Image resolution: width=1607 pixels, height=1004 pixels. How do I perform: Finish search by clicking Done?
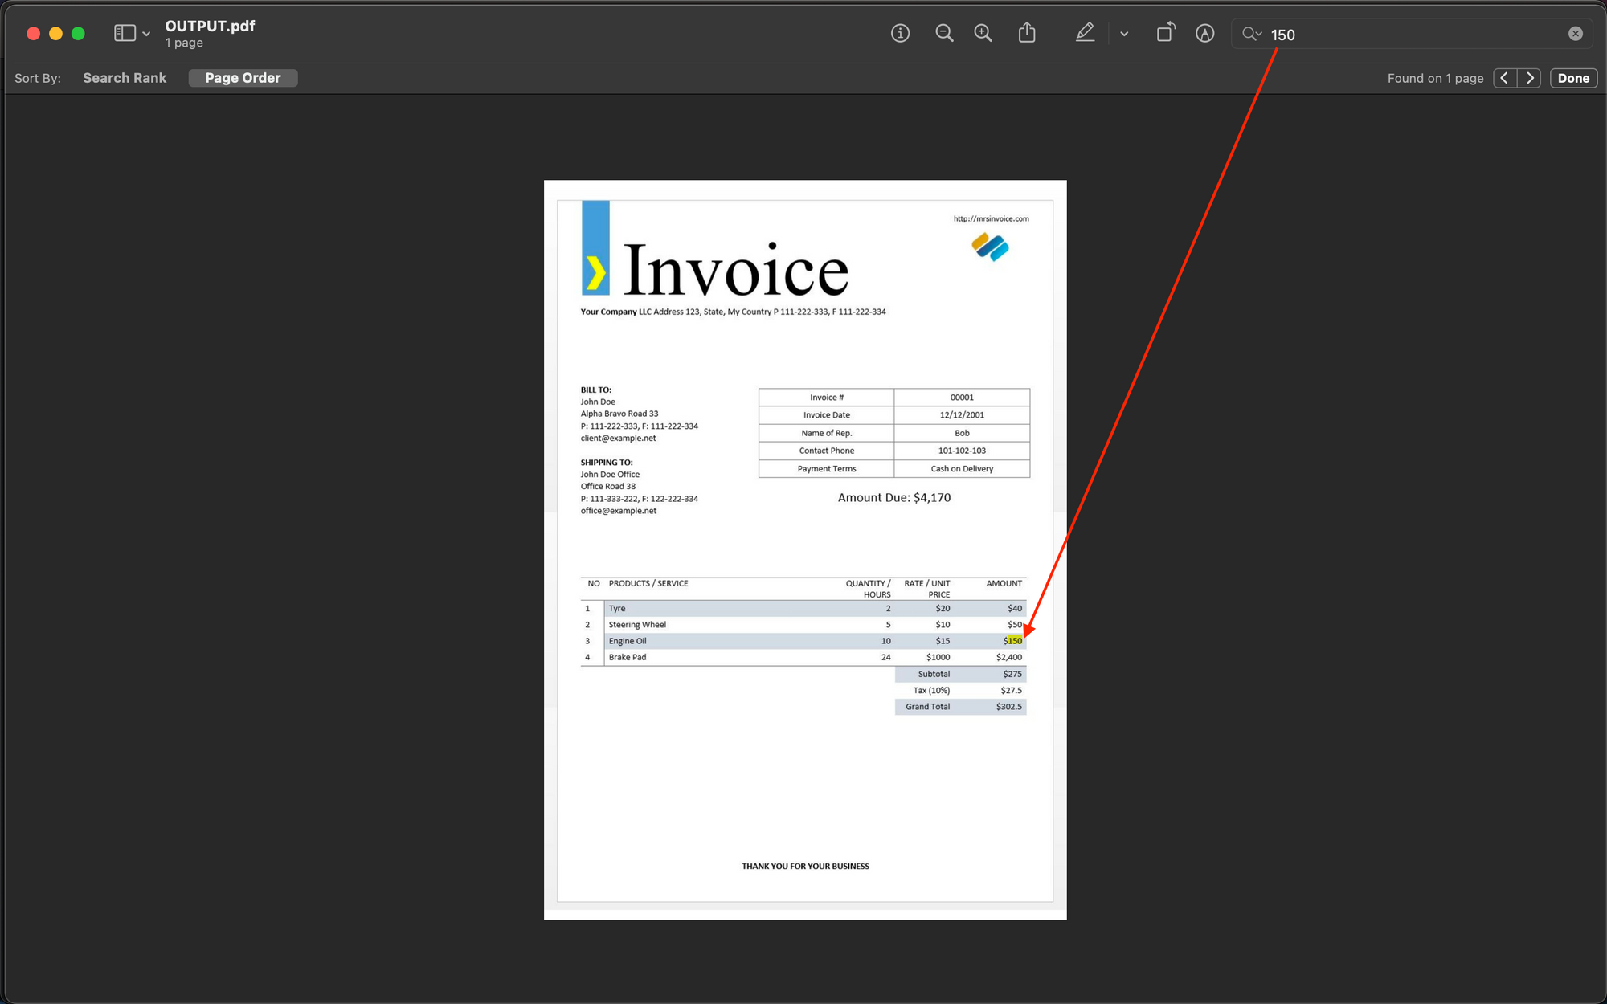[x=1573, y=77]
